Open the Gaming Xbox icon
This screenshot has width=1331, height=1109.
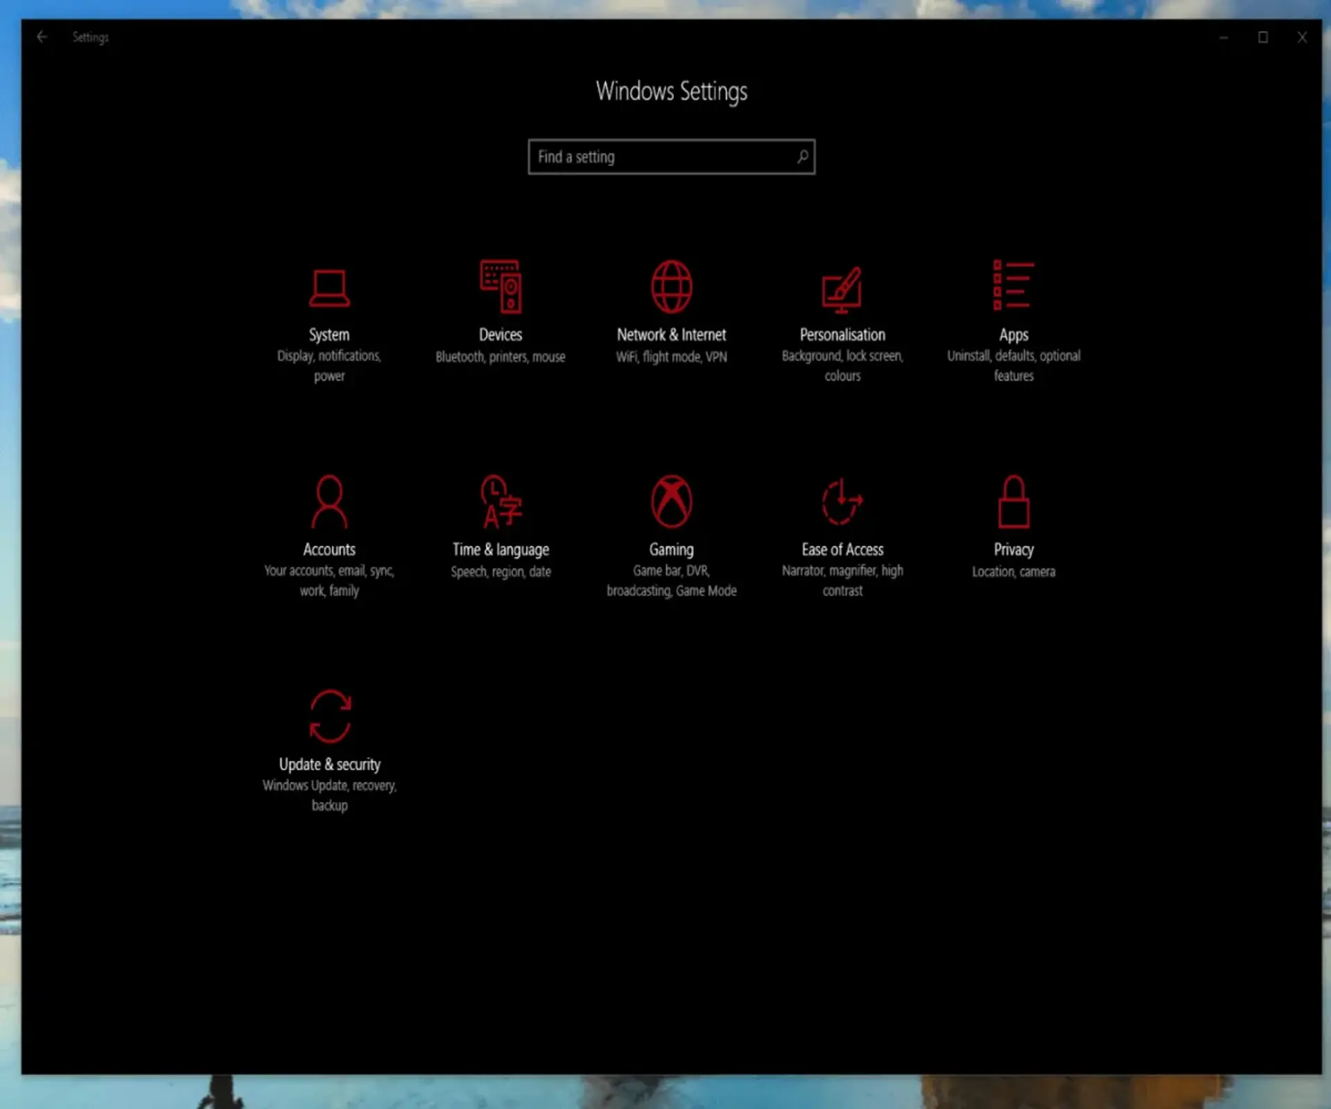671,501
